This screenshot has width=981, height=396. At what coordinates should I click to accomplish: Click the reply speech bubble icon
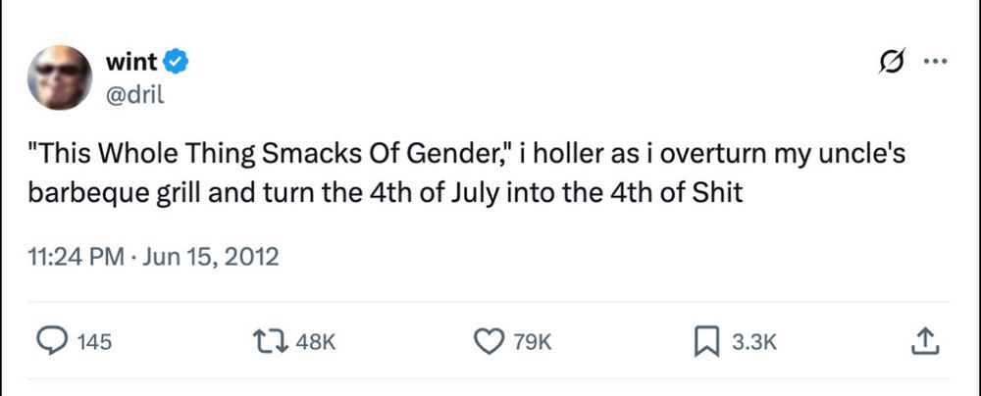(49, 340)
